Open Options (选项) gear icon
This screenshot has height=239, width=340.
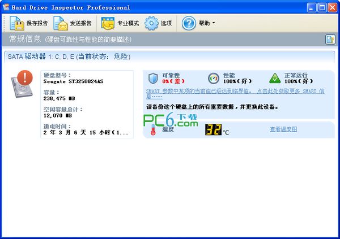tap(151, 23)
